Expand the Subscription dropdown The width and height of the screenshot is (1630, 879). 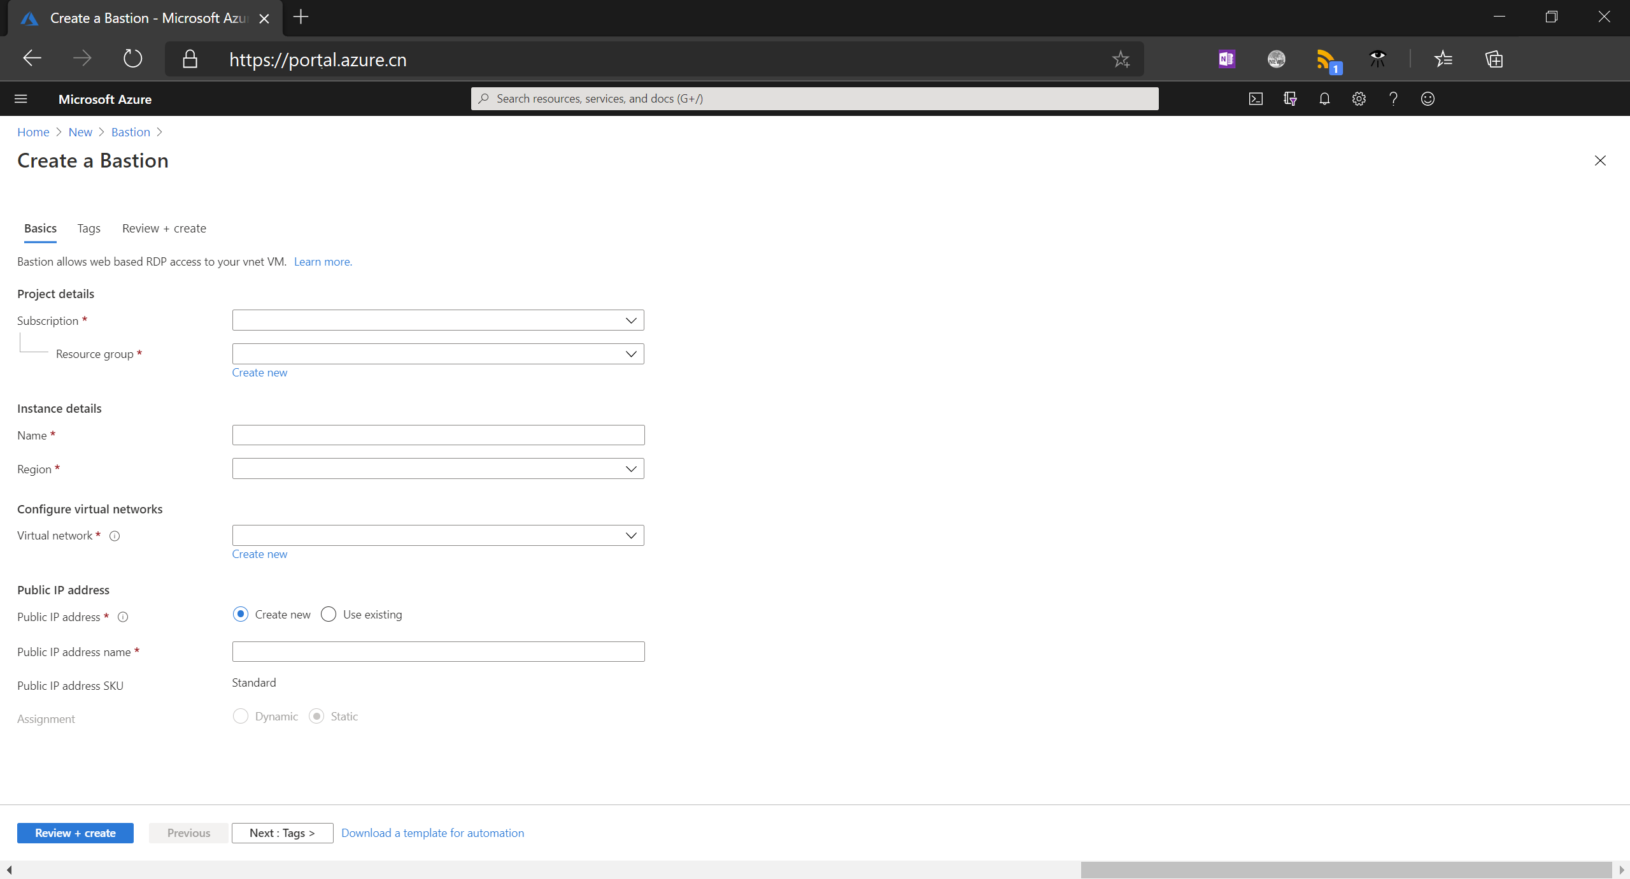(x=438, y=320)
